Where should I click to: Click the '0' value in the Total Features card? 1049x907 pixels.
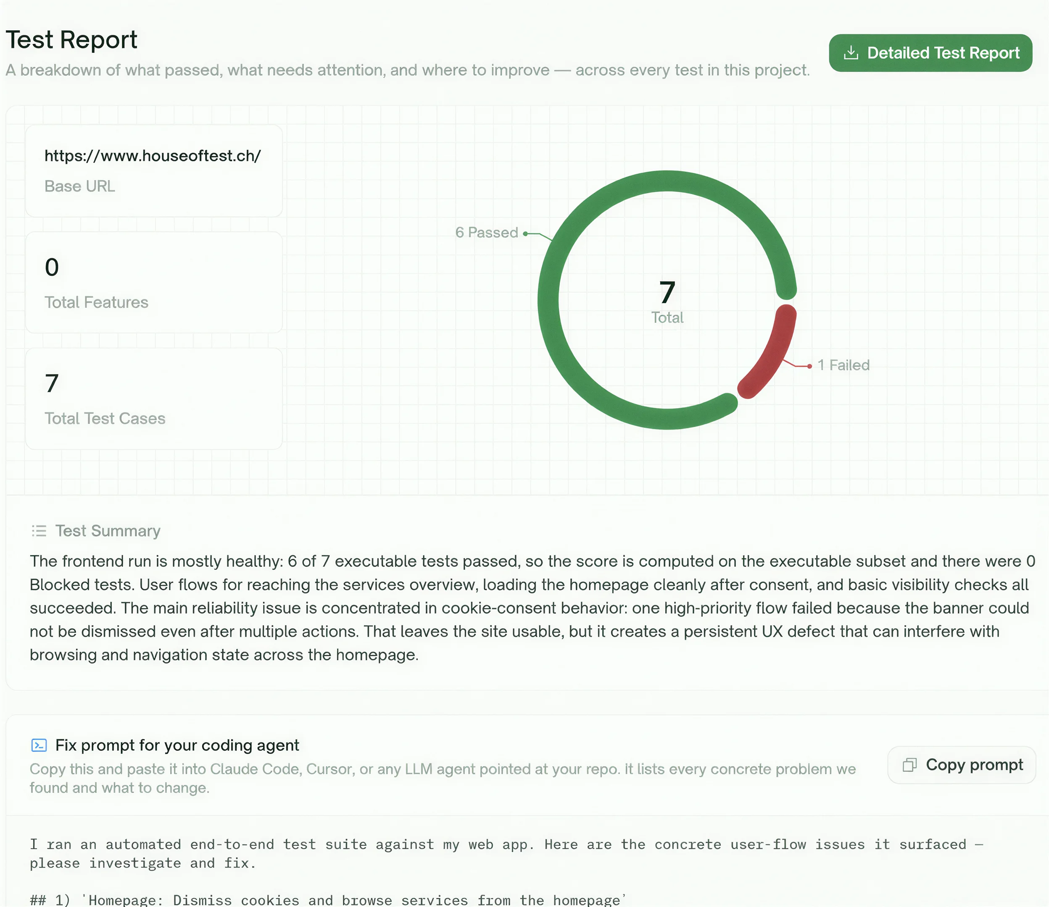pos(52,267)
